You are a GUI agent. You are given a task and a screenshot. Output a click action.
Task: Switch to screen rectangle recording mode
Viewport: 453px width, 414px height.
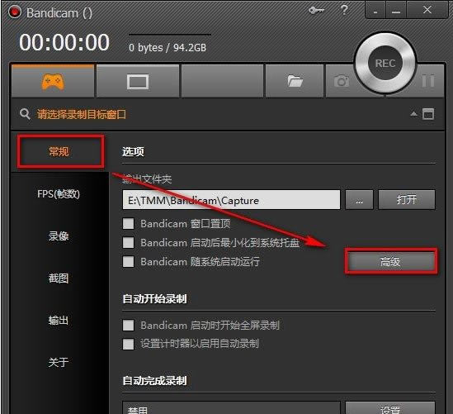138,82
